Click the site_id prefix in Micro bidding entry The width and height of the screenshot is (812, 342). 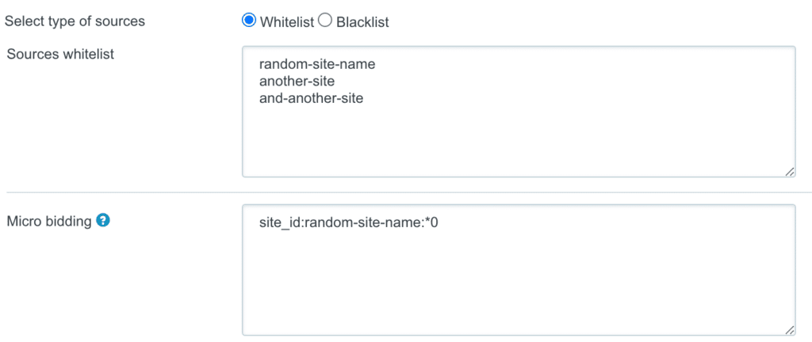click(x=275, y=223)
